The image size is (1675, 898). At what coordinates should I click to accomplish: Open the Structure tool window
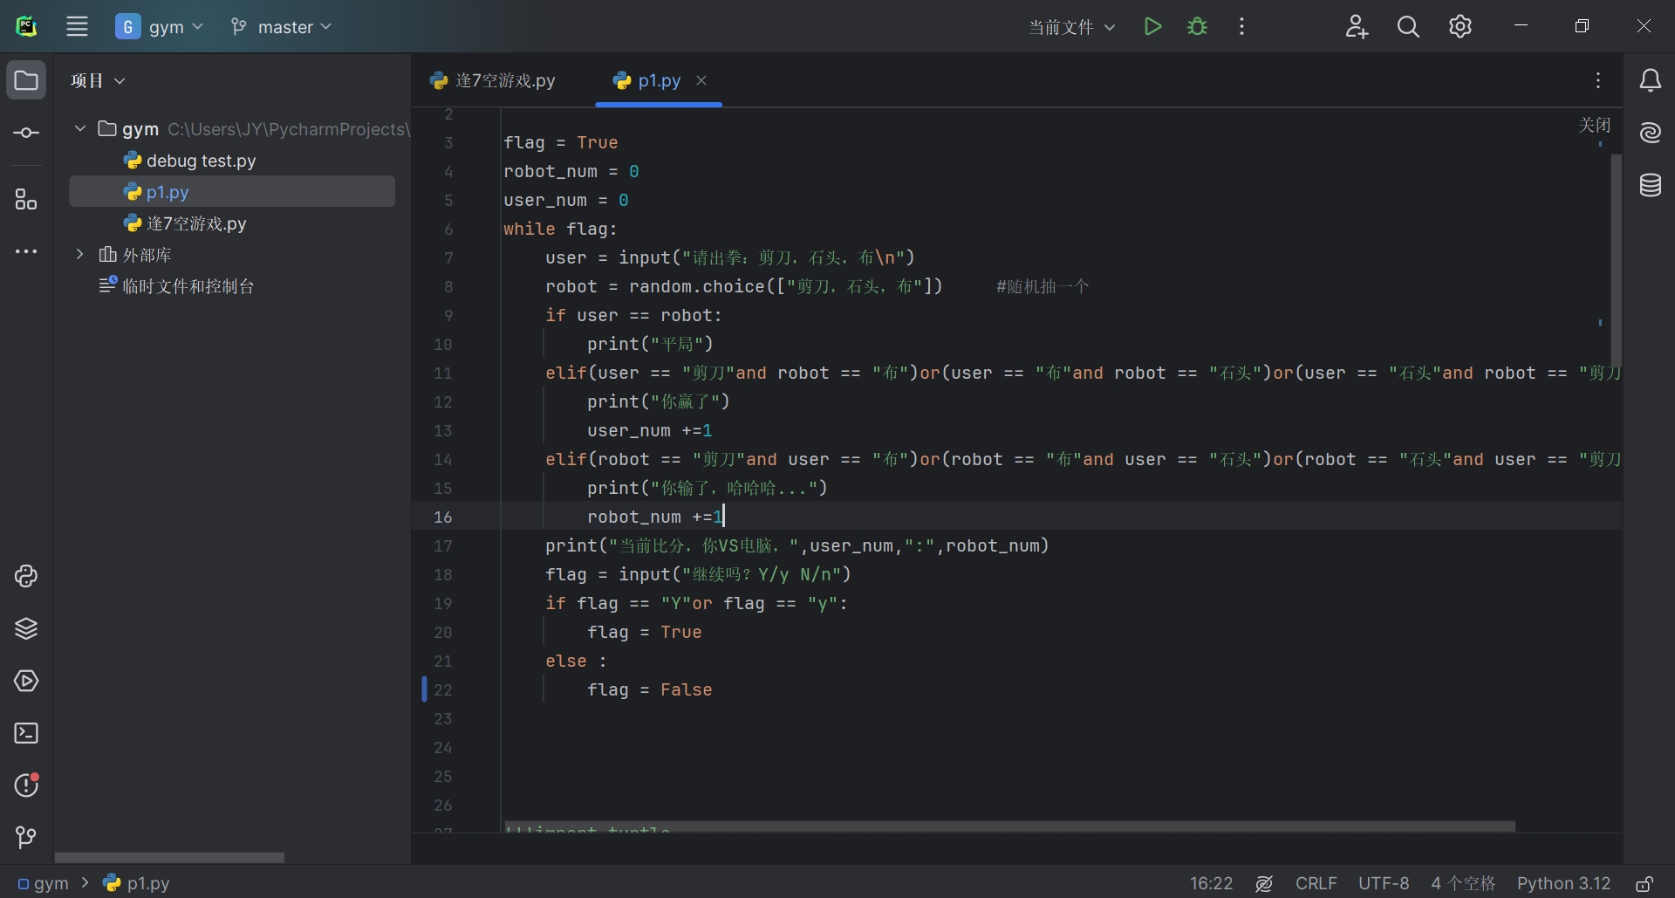[26, 200]
